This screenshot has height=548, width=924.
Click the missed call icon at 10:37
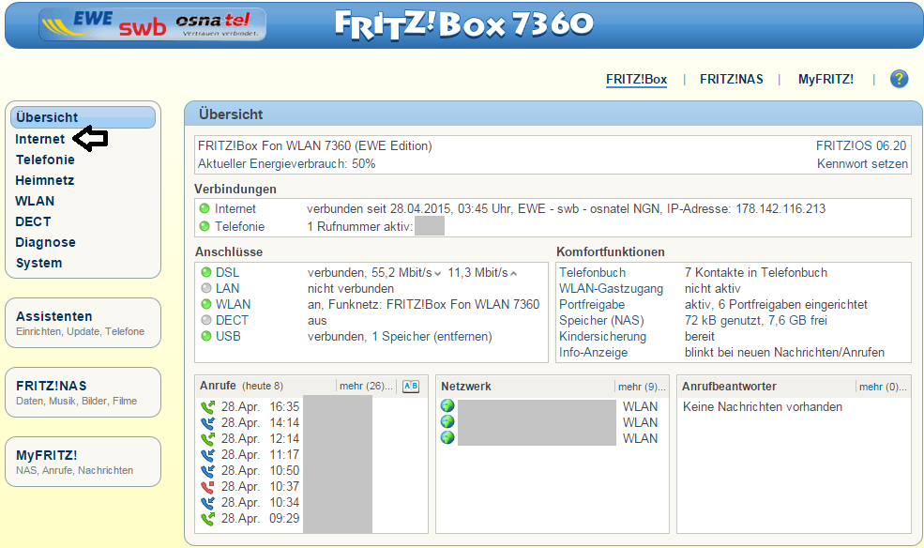click(x=208, y=486)
